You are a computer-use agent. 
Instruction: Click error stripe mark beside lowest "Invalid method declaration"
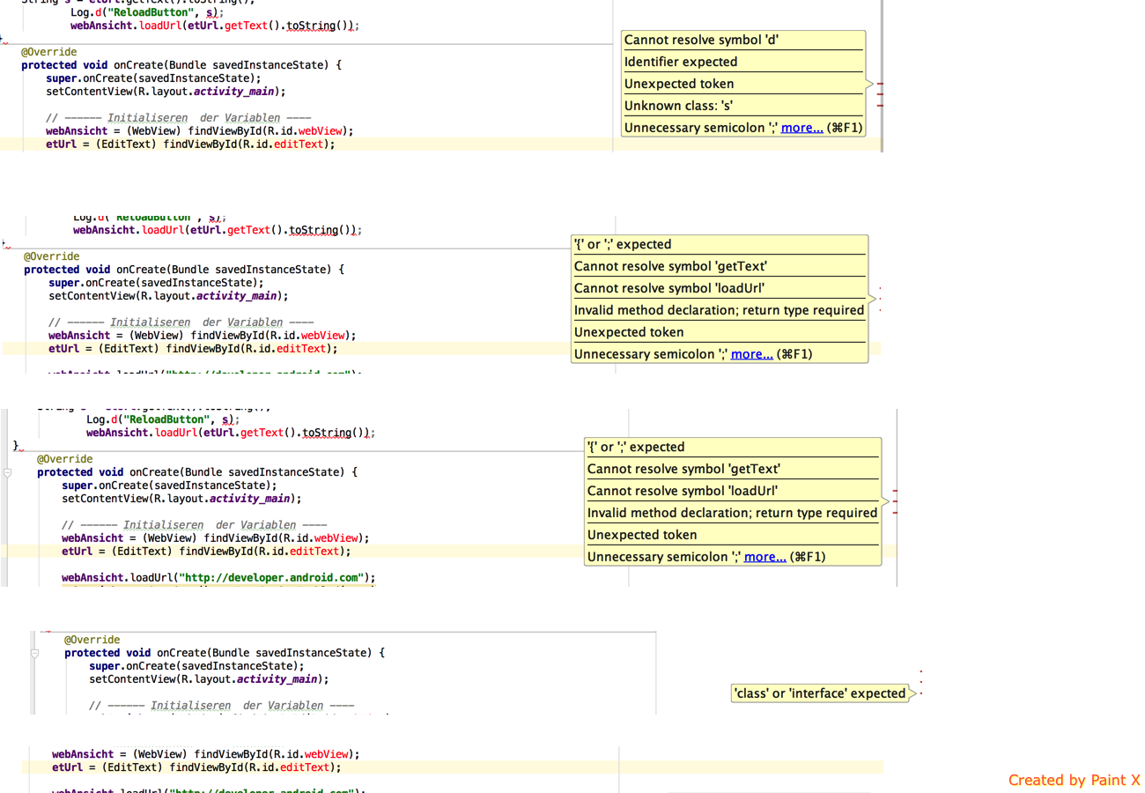click(x=895, y=512)
